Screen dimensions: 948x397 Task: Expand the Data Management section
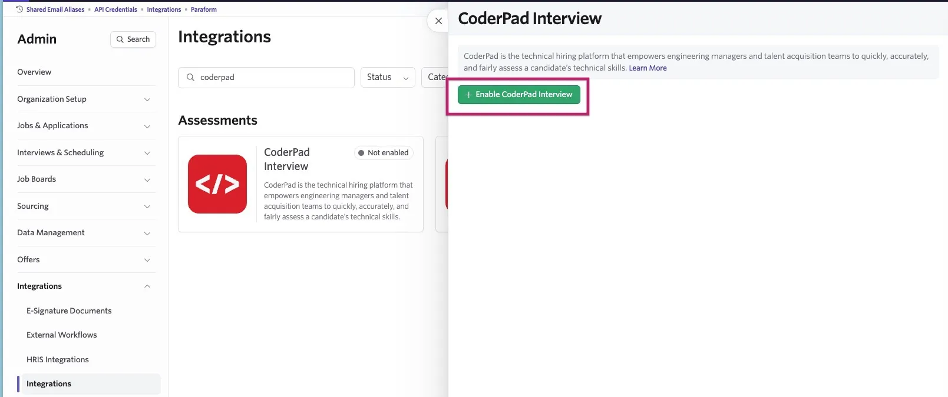coord(87,233)
